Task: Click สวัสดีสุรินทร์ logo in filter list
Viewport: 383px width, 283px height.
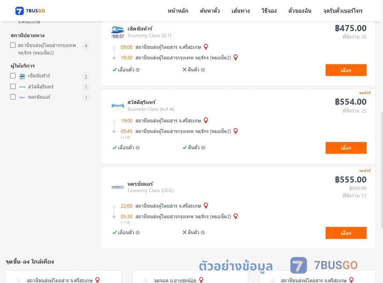Action: (x=22, y=87)
